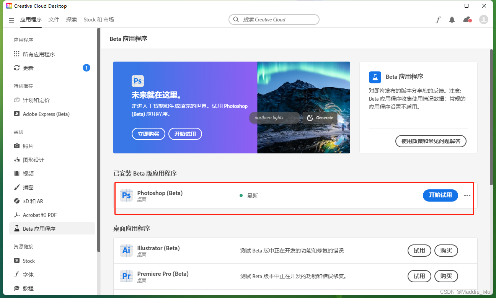Click the search magnifier icon

(x=236, y=20)
